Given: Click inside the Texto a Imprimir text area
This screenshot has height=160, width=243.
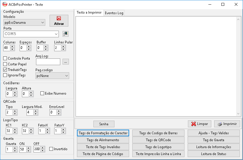Looking at the screenshot, I should (156, 66).
